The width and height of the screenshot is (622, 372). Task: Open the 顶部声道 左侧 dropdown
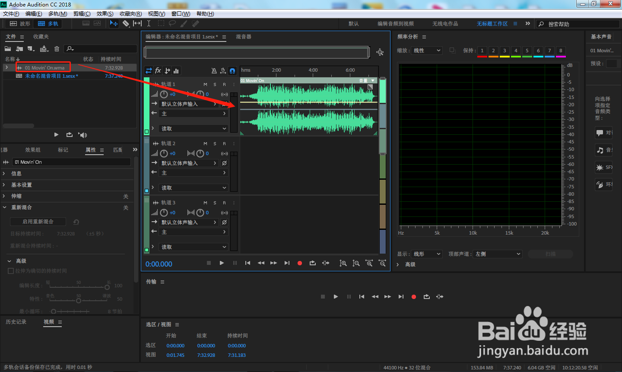coord(498,254)
